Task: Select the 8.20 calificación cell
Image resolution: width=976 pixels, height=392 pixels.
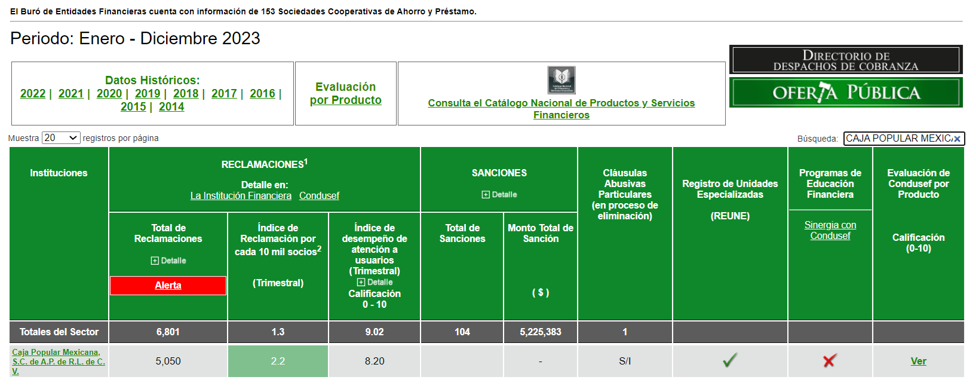Action: 375,362
